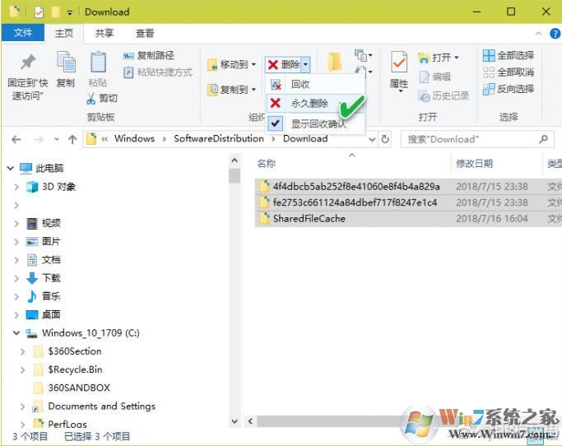Click the Pin to Quick access icon
The width and height of the screenshot is (562, 446).
pyautogui.click(x=28, y=62)
